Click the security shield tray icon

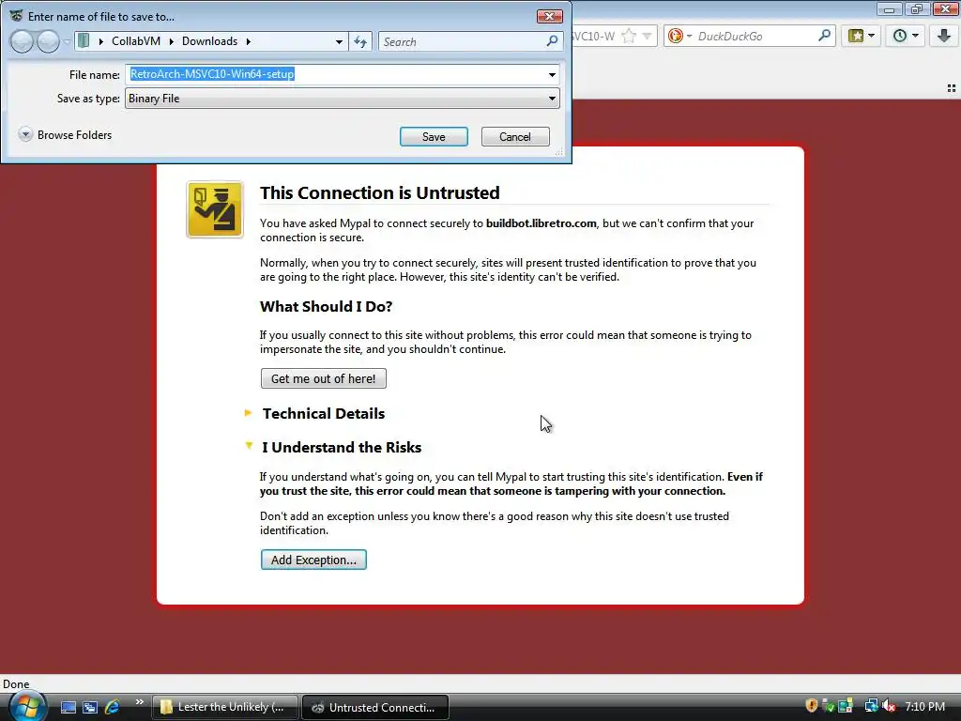coord(812,706)
